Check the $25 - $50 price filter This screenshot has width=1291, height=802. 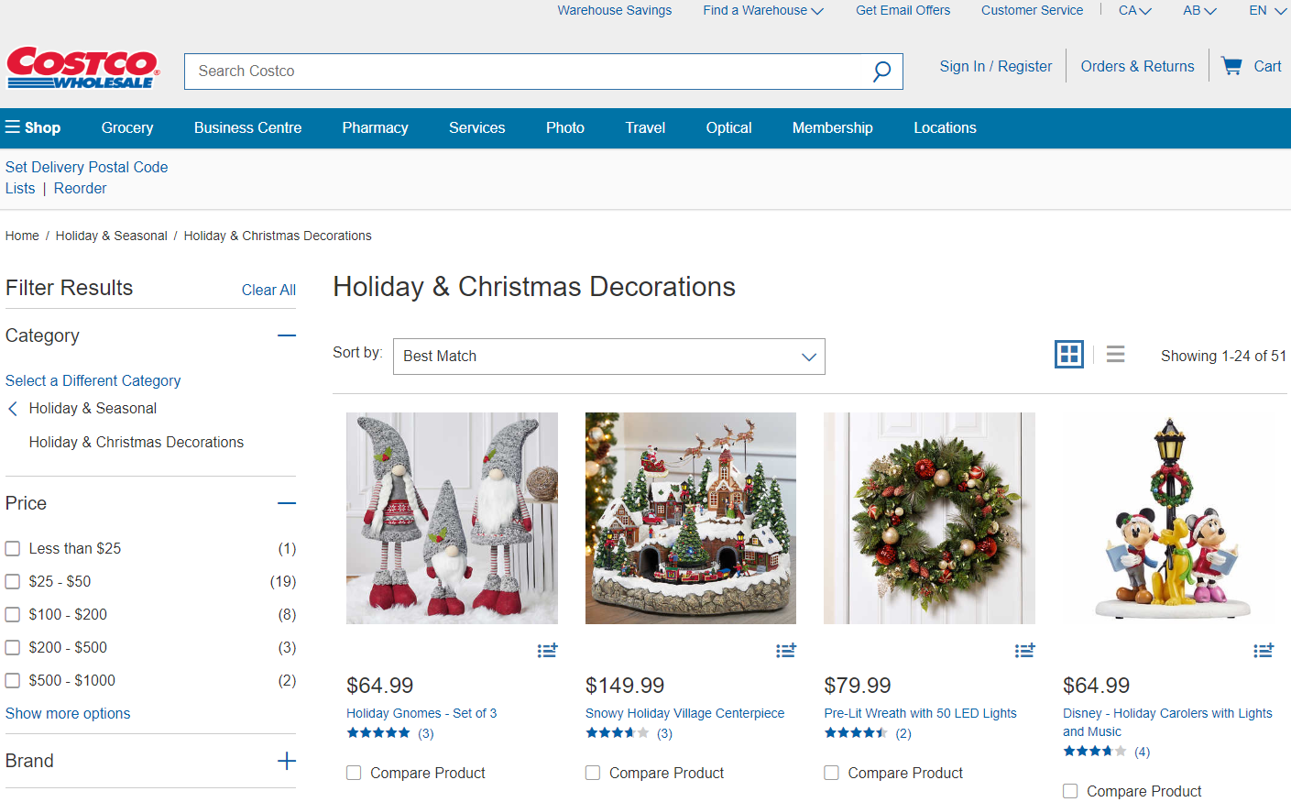(13, 582)
